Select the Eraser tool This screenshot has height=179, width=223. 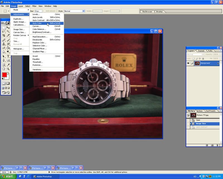tap(4, 48)
